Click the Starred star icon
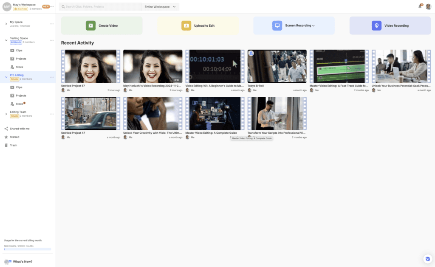The height and width of the screenshot is (267, 435). 6,137
